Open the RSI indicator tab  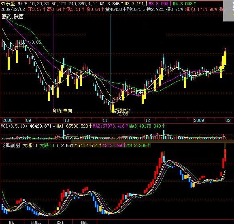tap(60, 222)
